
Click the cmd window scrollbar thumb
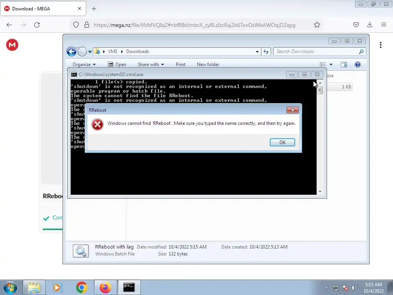(x=320, y=90)
